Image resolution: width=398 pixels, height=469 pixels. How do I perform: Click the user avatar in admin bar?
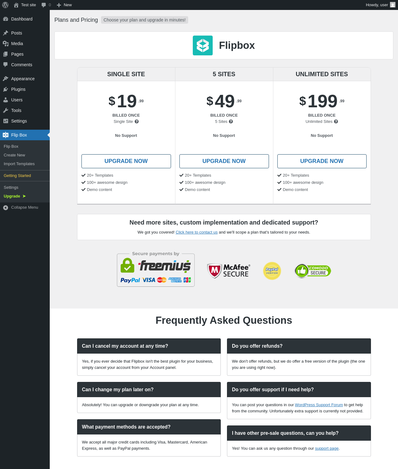coord(393,5)
